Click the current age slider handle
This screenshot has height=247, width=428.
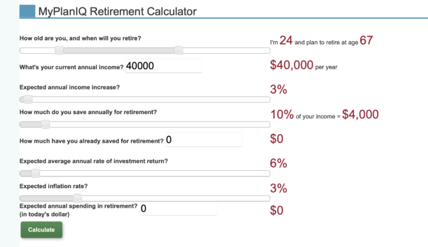click(x=59, y=50)
